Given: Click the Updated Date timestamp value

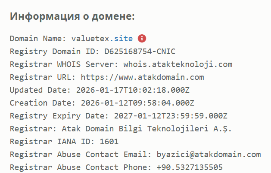Looking at the screenshot, I should pos(135,90).
